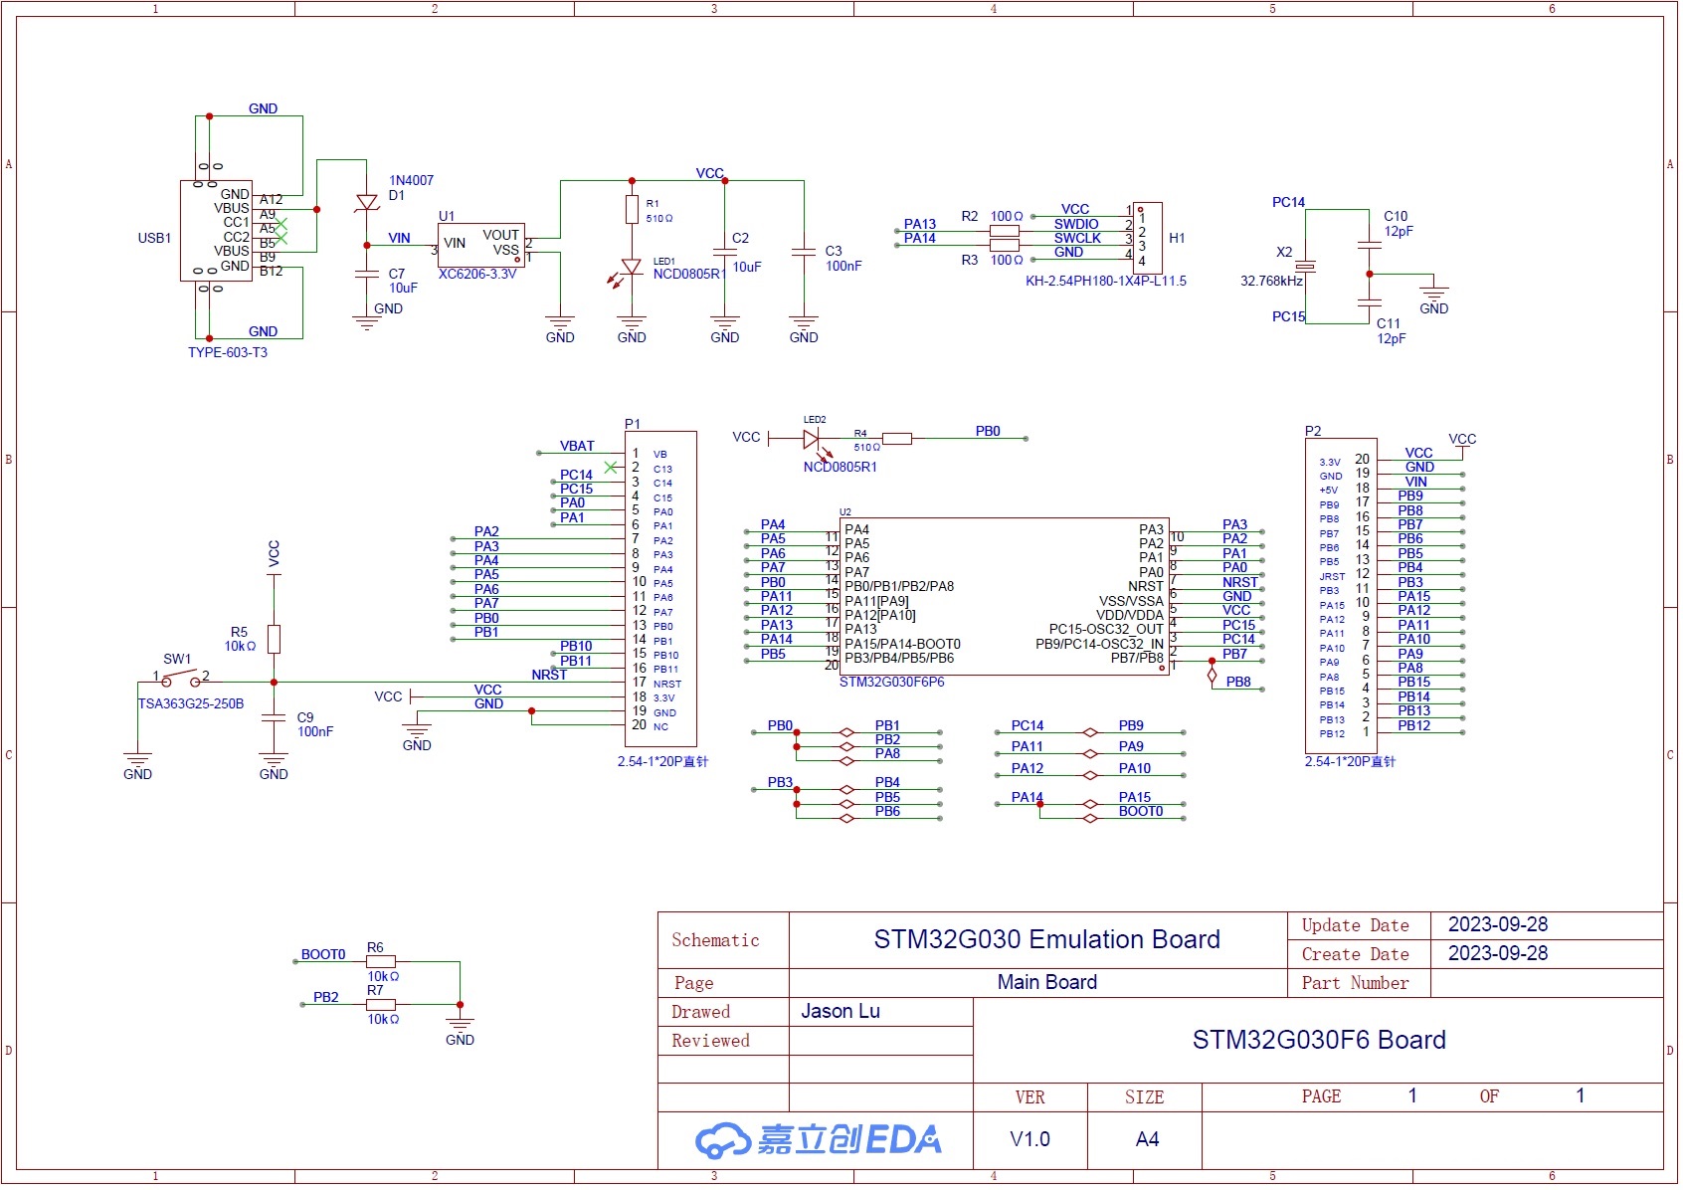1683x1190 pixels.
Task: Click the R3 resistor symbol
Action: point(1004,245)
